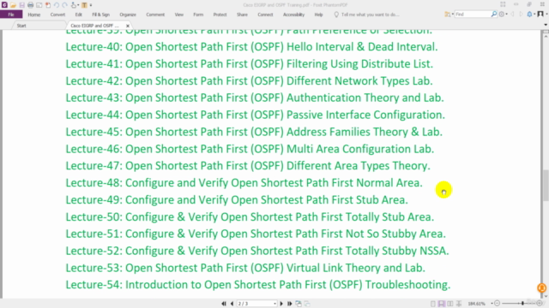Go to the last page button

[x=290, y=304]
